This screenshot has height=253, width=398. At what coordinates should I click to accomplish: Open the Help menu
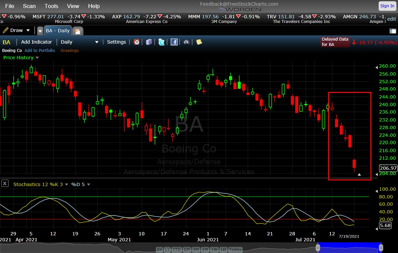coord(94,6)
